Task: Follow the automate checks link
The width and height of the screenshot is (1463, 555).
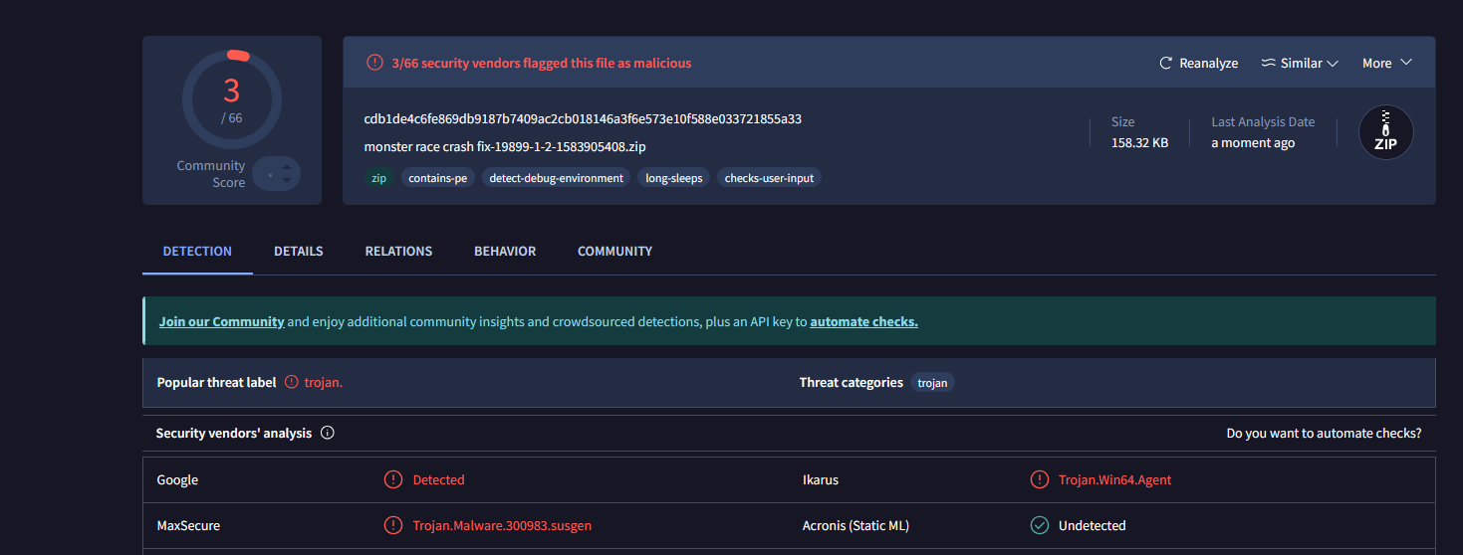Action: [x=863, y=321]
